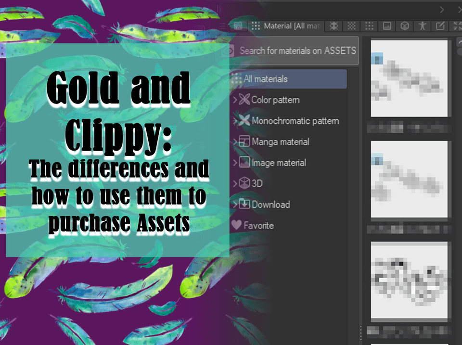
Task: Click the 3D material cube icon in the toolbar
Action: point(404,26)
